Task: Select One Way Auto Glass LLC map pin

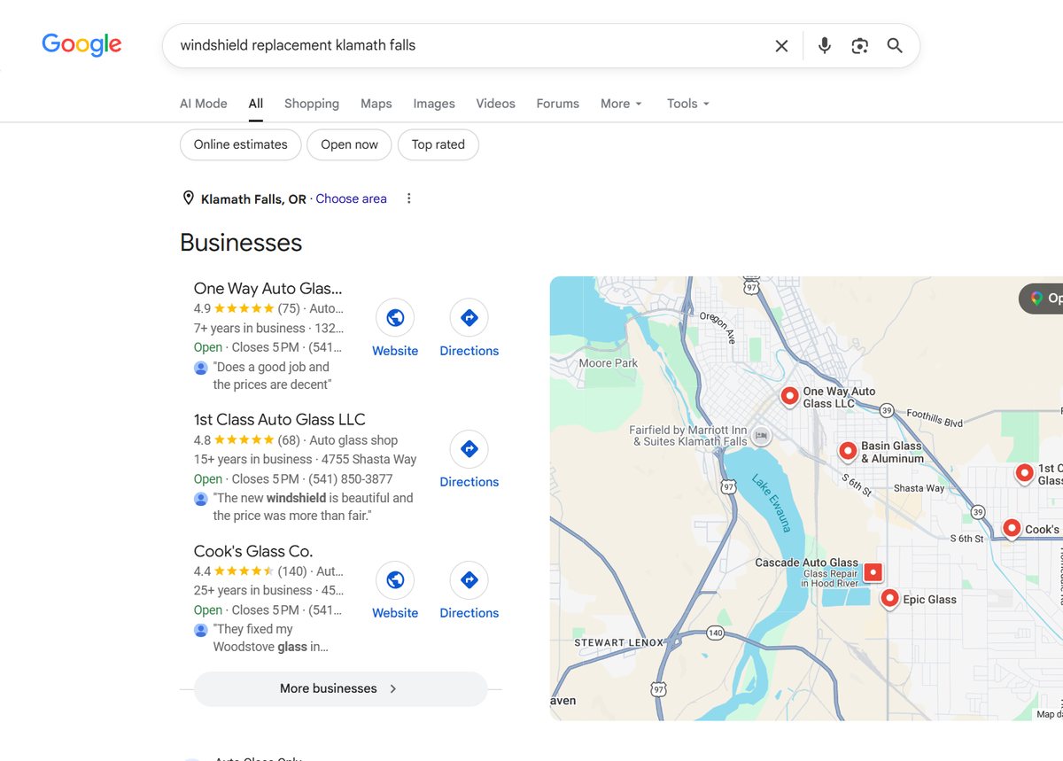Action: click(789, 396)
